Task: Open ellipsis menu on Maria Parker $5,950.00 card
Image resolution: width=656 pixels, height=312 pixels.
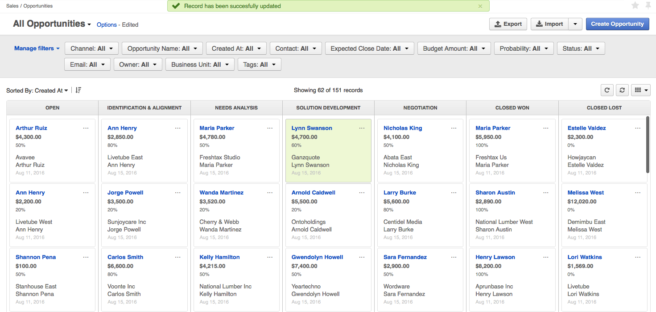Action: click(546, 128)
